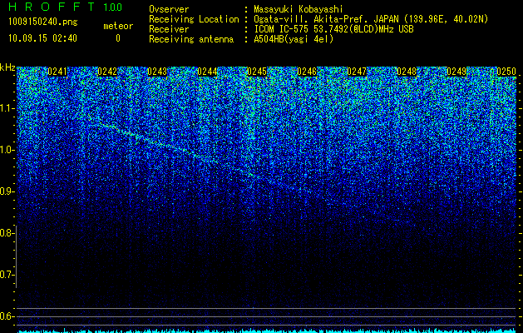Select the 0250 time marker
The image size is (523, 333).
506,72
